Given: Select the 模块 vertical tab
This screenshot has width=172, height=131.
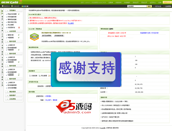Looking at the screenshot, I should click(x=2, y=18).
